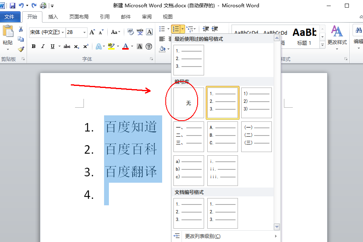363x242 pixels.
Task: Open the font size dropdown arrow
Action: click(x=84, y=32)
